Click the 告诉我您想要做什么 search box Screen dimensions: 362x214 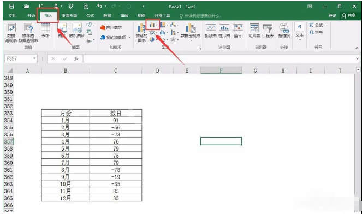[x=201, y=16]
